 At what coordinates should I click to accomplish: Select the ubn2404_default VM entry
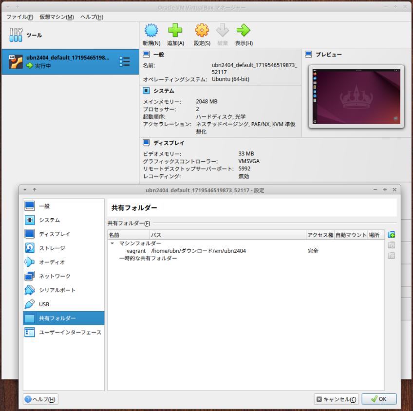[70, 62]
